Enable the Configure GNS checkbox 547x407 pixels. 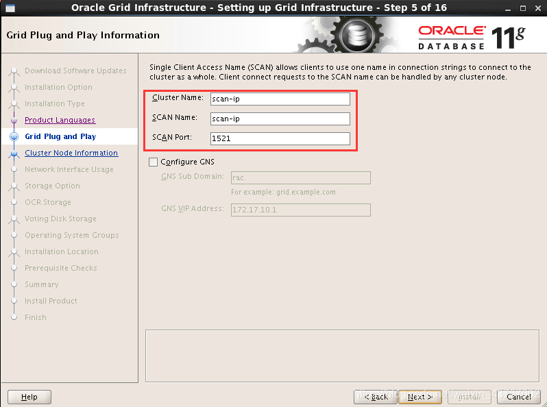153,162
